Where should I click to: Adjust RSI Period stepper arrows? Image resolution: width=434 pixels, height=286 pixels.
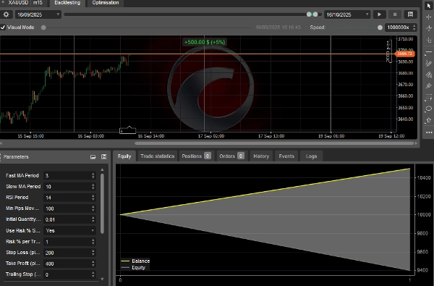93,198
